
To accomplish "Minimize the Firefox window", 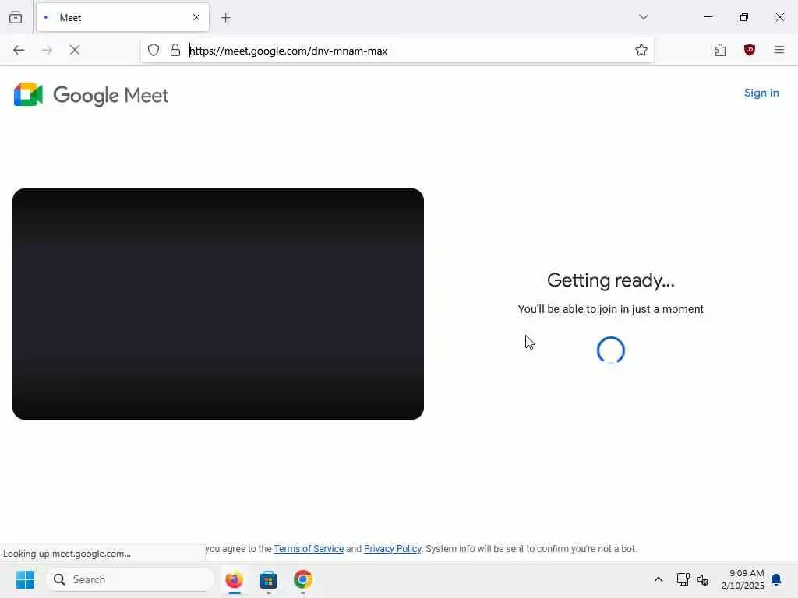I will (708, 17).
